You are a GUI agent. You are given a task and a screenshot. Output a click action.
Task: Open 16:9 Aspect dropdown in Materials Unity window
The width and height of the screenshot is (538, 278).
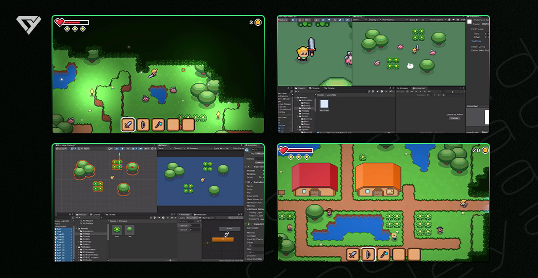pos(395,20)
